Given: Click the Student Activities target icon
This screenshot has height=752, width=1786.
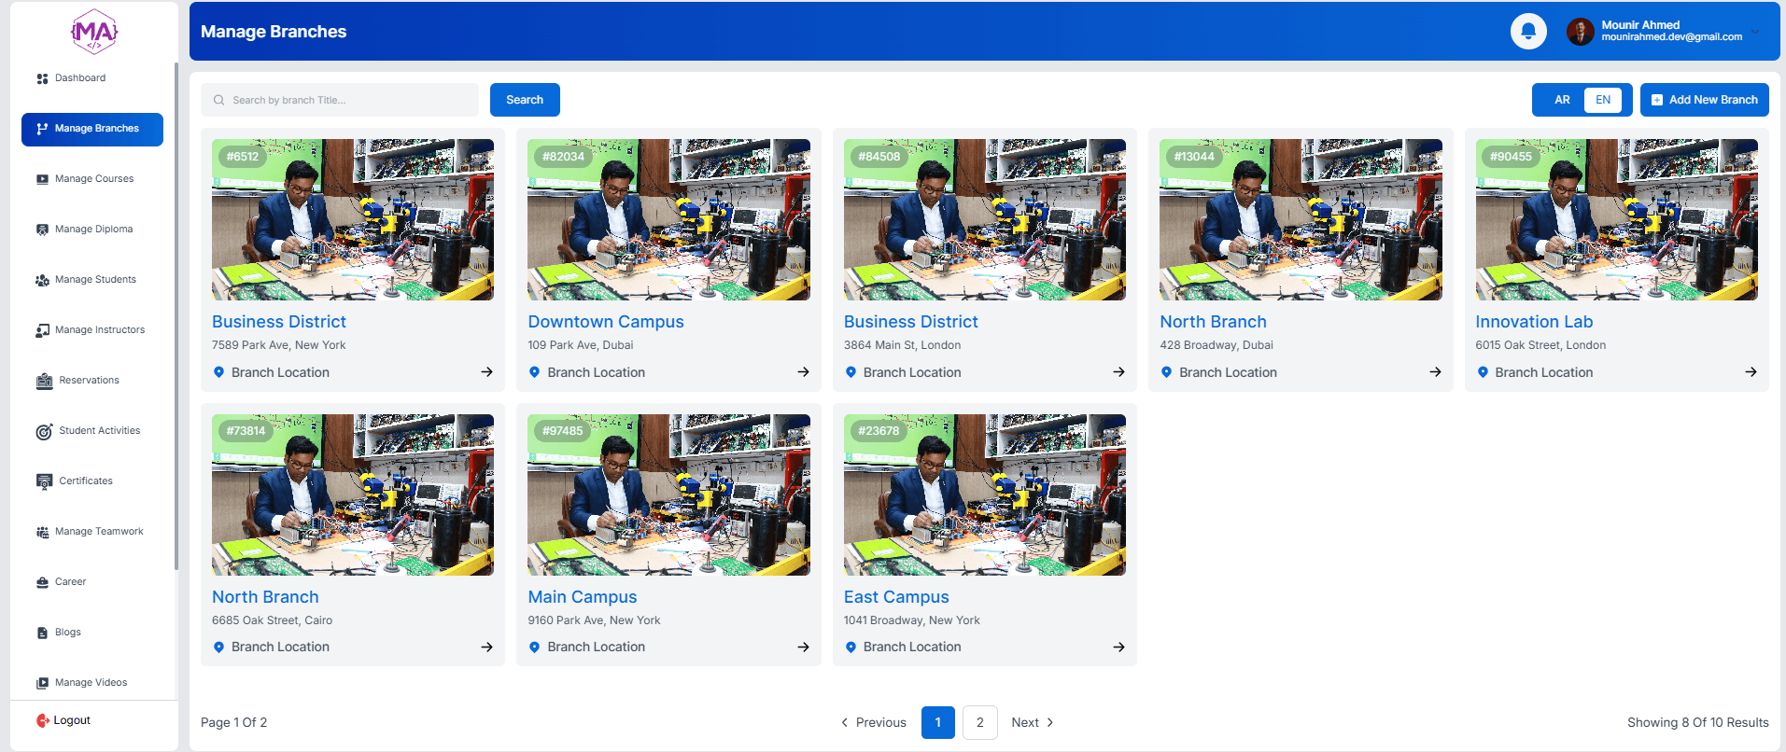Looking at the screenshot, I should tap(44, 431).
